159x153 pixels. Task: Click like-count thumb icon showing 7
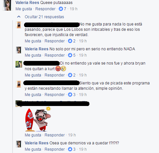[61, 9]
